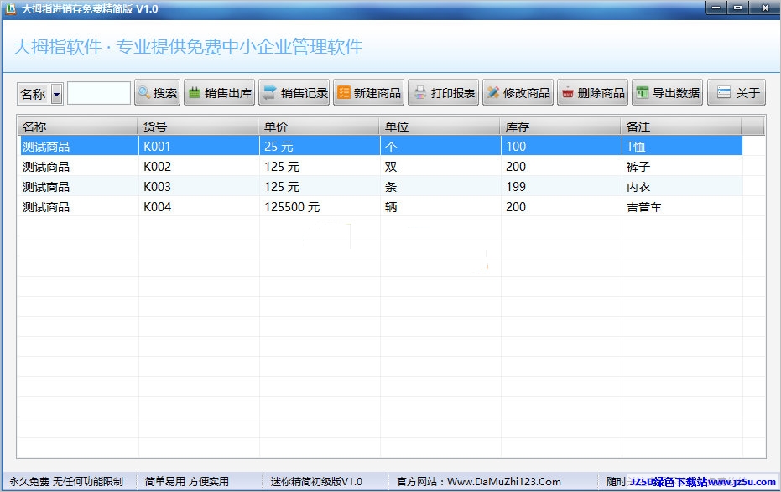This screenshot has height=492, width=781.
Task: Sort by the 库存 column header
Action: 561,127
